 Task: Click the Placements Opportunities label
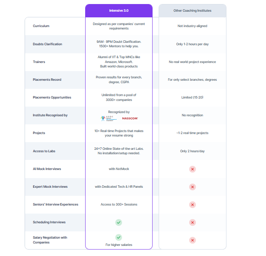pyautogui.click(x=52, y=97)
